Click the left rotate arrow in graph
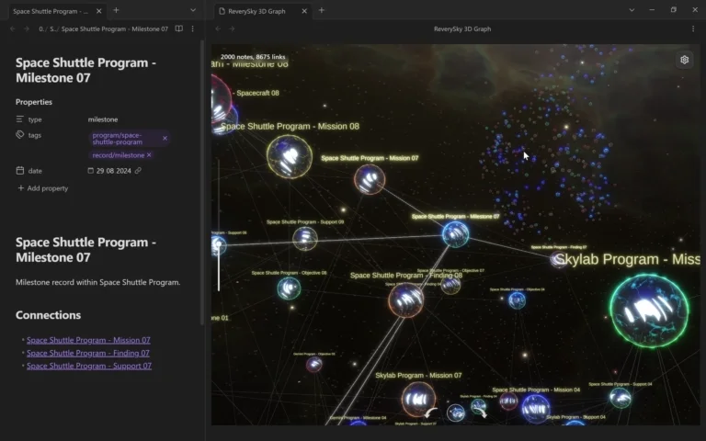This screenshot has width=706, height=441. [431, 413]
